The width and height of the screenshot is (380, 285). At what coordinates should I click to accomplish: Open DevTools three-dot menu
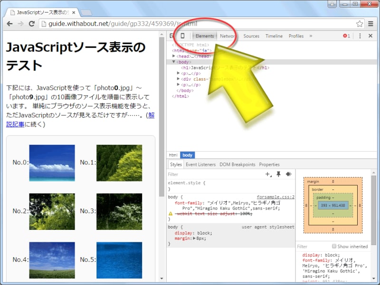(x=360, y=36)
